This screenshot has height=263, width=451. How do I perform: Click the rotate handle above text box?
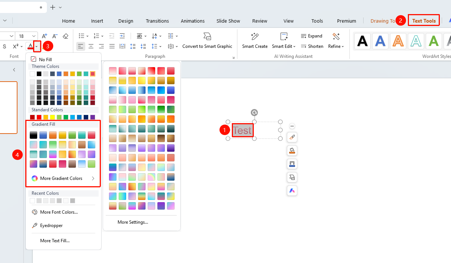click(254, 113)
